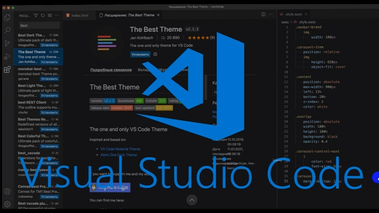
Task: Select monokai-best Theme in extension list
Action: pos(38,74)
